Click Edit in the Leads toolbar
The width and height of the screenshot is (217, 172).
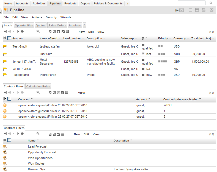(x=91, y=32)
